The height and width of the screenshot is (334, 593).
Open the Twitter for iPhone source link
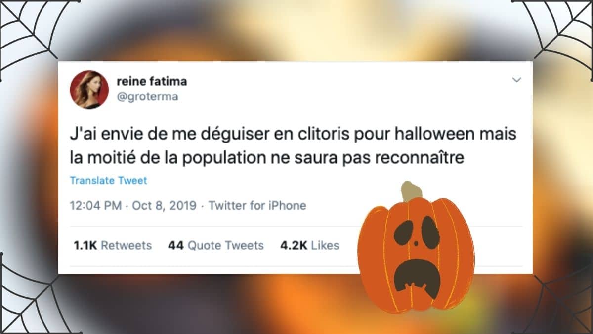[257, 205]
